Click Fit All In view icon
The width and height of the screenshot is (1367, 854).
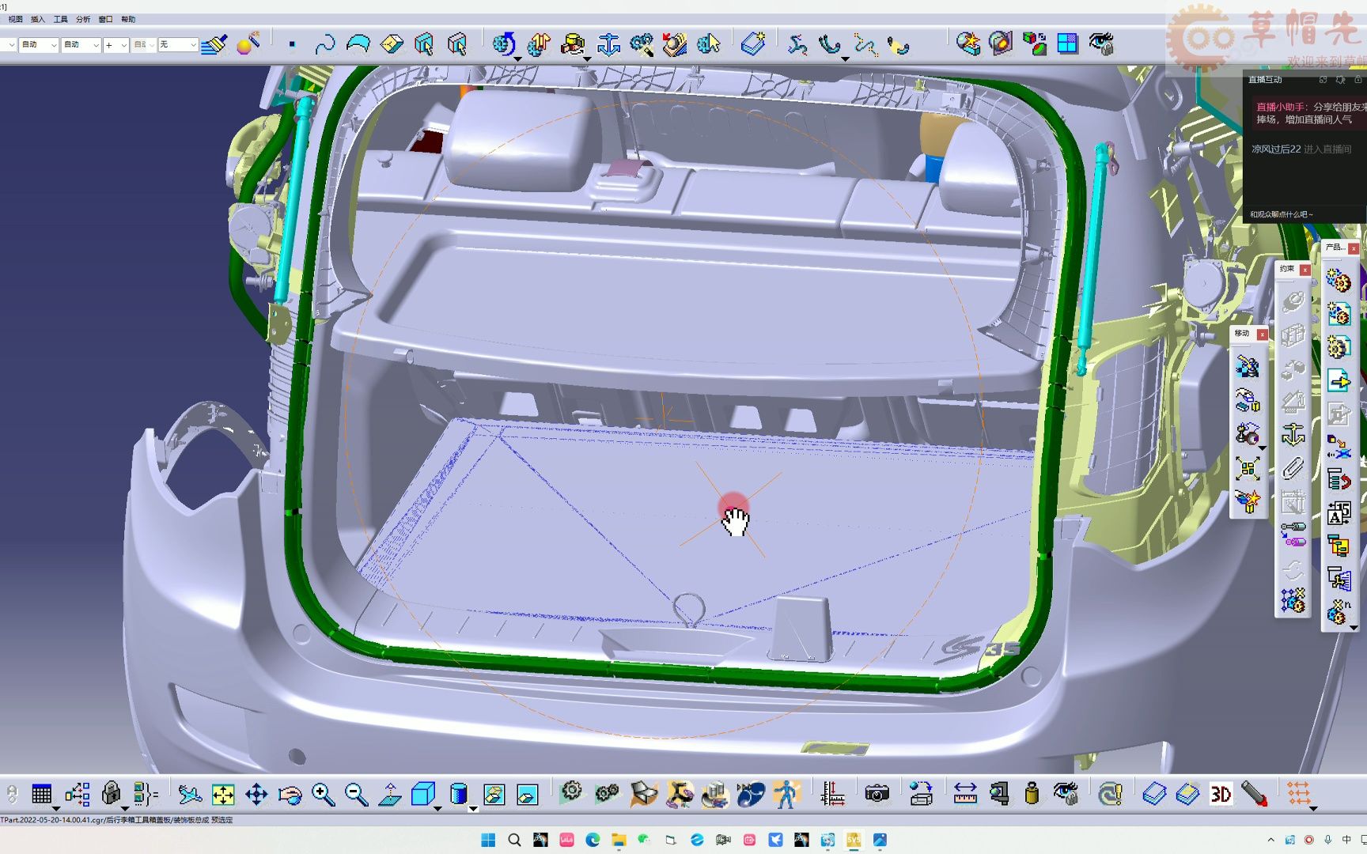pyautogui.click(x=223, y=794)
